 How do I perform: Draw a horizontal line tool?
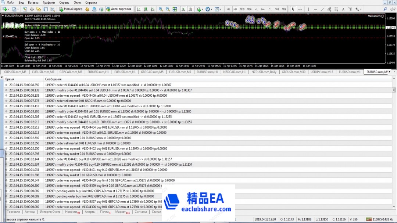point(315,9)
